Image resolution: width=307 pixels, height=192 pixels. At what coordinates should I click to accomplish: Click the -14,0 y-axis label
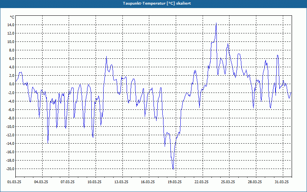[x=10, y=143]
